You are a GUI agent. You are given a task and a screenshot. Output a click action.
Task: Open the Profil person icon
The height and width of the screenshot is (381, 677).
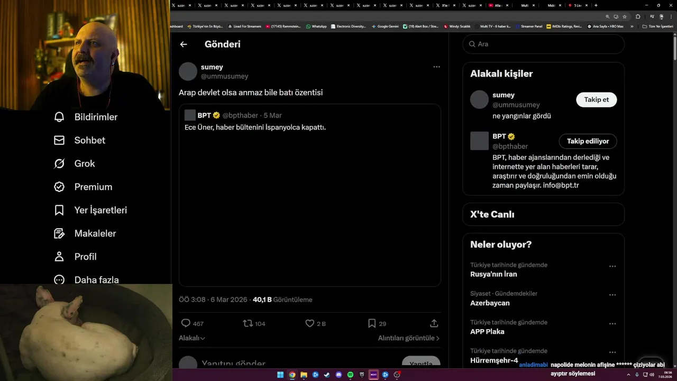coord(59,257)
